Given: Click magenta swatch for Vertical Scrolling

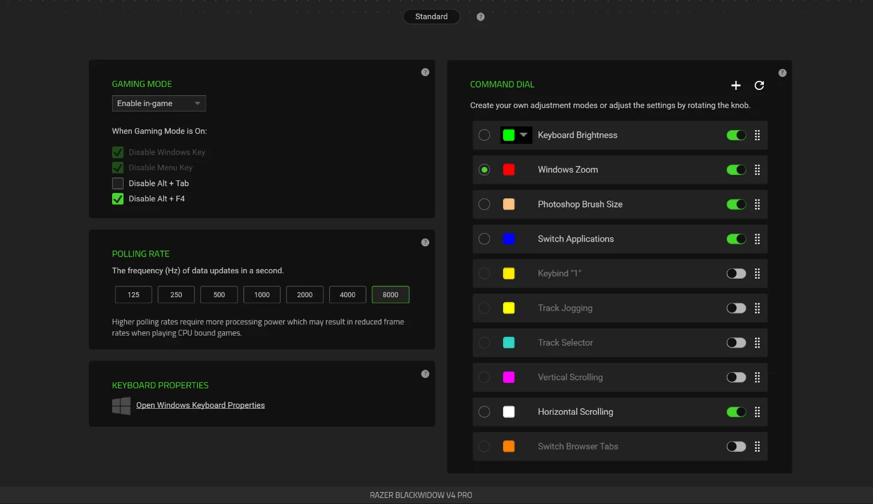Looking at the screenshot, I should click(x=508, y=377).
